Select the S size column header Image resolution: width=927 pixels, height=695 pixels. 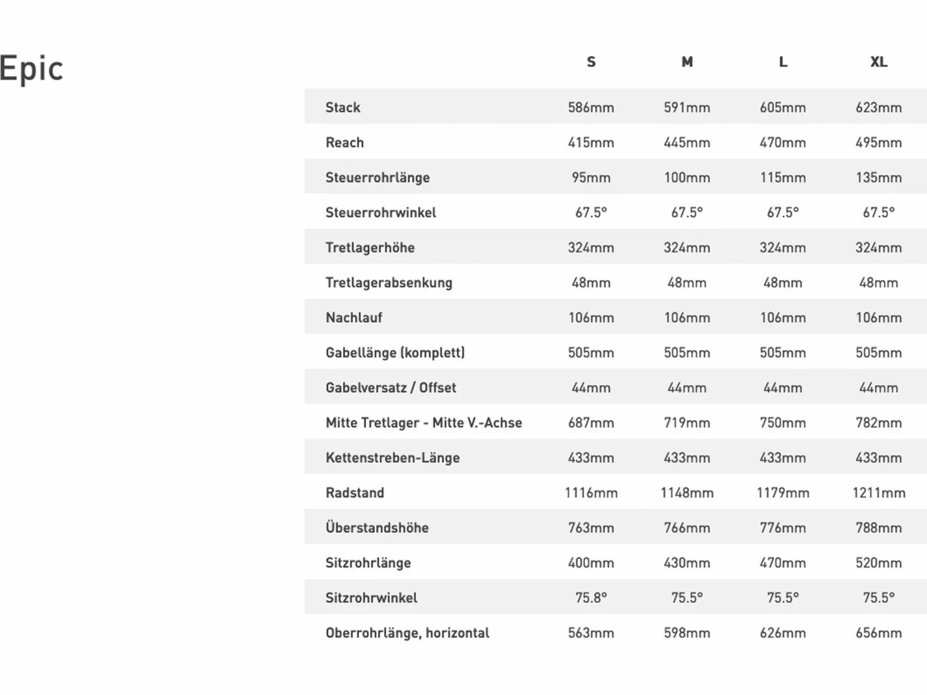[x=591, y=62]
